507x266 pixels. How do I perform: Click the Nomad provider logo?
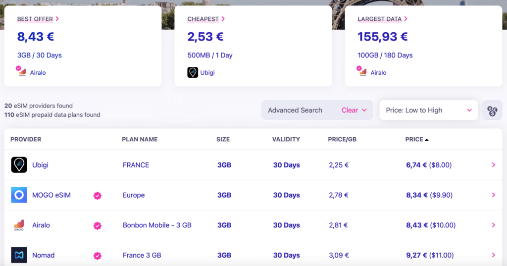pyautogui.click(x=19, y=255)
